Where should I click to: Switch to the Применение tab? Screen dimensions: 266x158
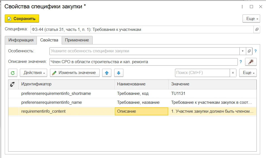[77, 40]
